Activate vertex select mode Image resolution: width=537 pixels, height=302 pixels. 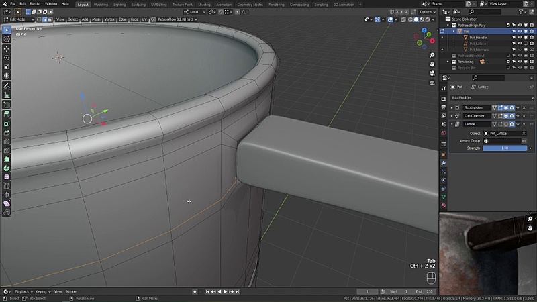pos(39,19)
